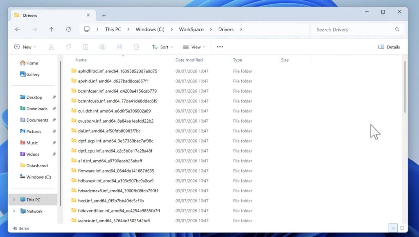The width and height of the screenshot is (419, 237).
Task: Sort by the Size column header
Action: coord(285,60)
